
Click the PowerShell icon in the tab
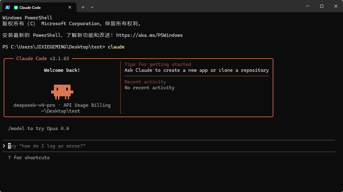click(8, 7)
